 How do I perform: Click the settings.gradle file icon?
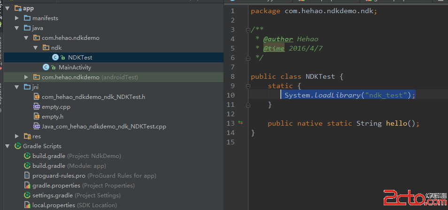pos(27,195)
